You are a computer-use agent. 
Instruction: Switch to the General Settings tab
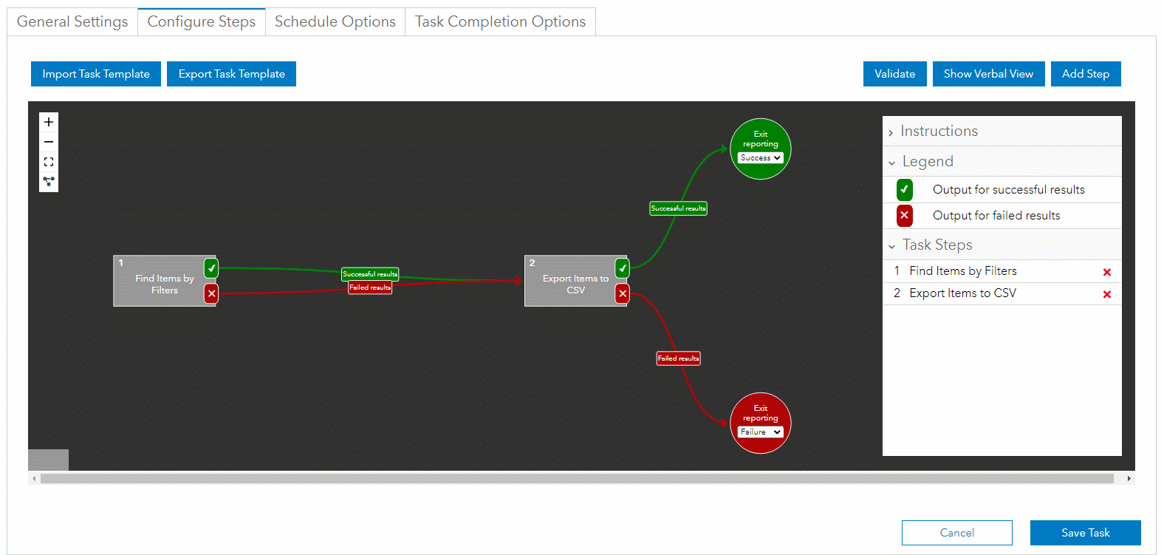(x=72, y=21)
